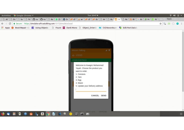Click the '2. Yam' menu line
The image size is (184, 130).
[x=79, y=77]
